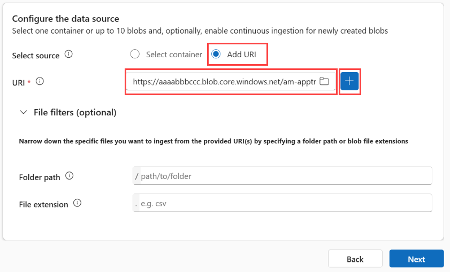Click the Select source label text
Viewport: 450px width, 272px height.
(36, 55)
